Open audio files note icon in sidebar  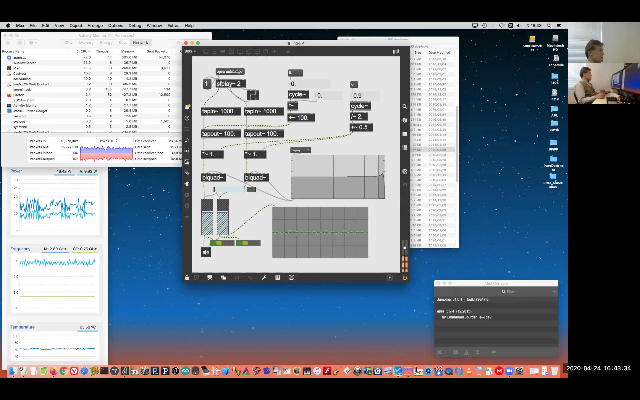pos(187,140)
